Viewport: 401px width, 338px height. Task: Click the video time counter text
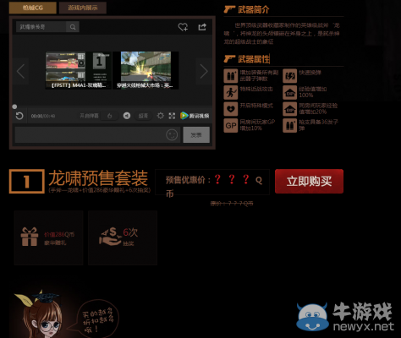43,116
